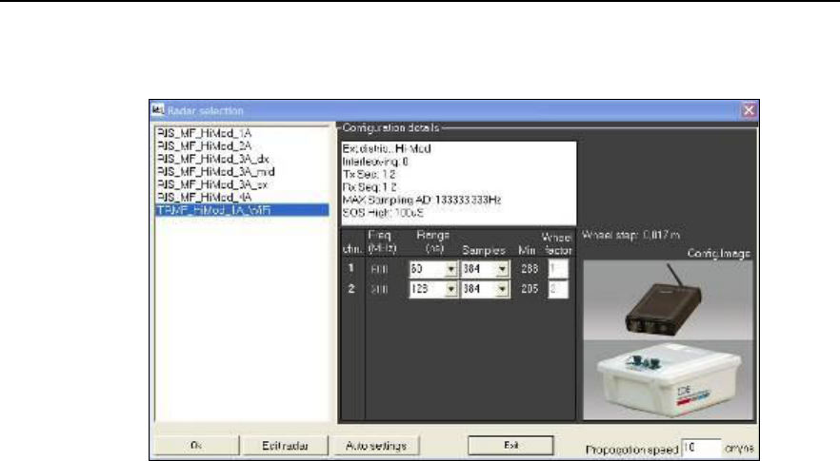Click the Radar selection title bar icon

point(157,110)
